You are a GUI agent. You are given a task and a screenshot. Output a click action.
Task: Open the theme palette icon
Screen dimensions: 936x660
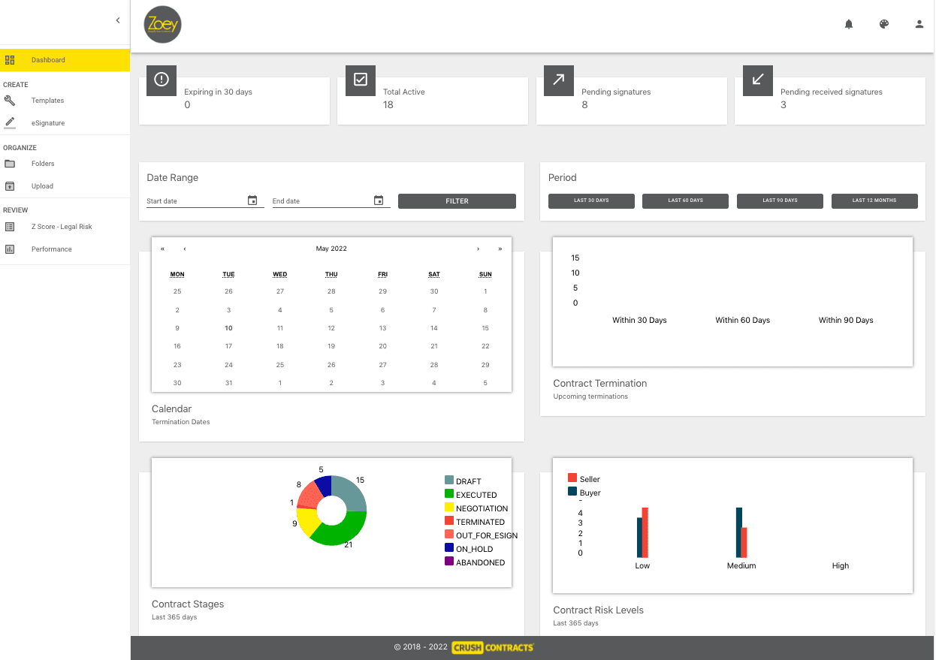click(x=884, y=24)
